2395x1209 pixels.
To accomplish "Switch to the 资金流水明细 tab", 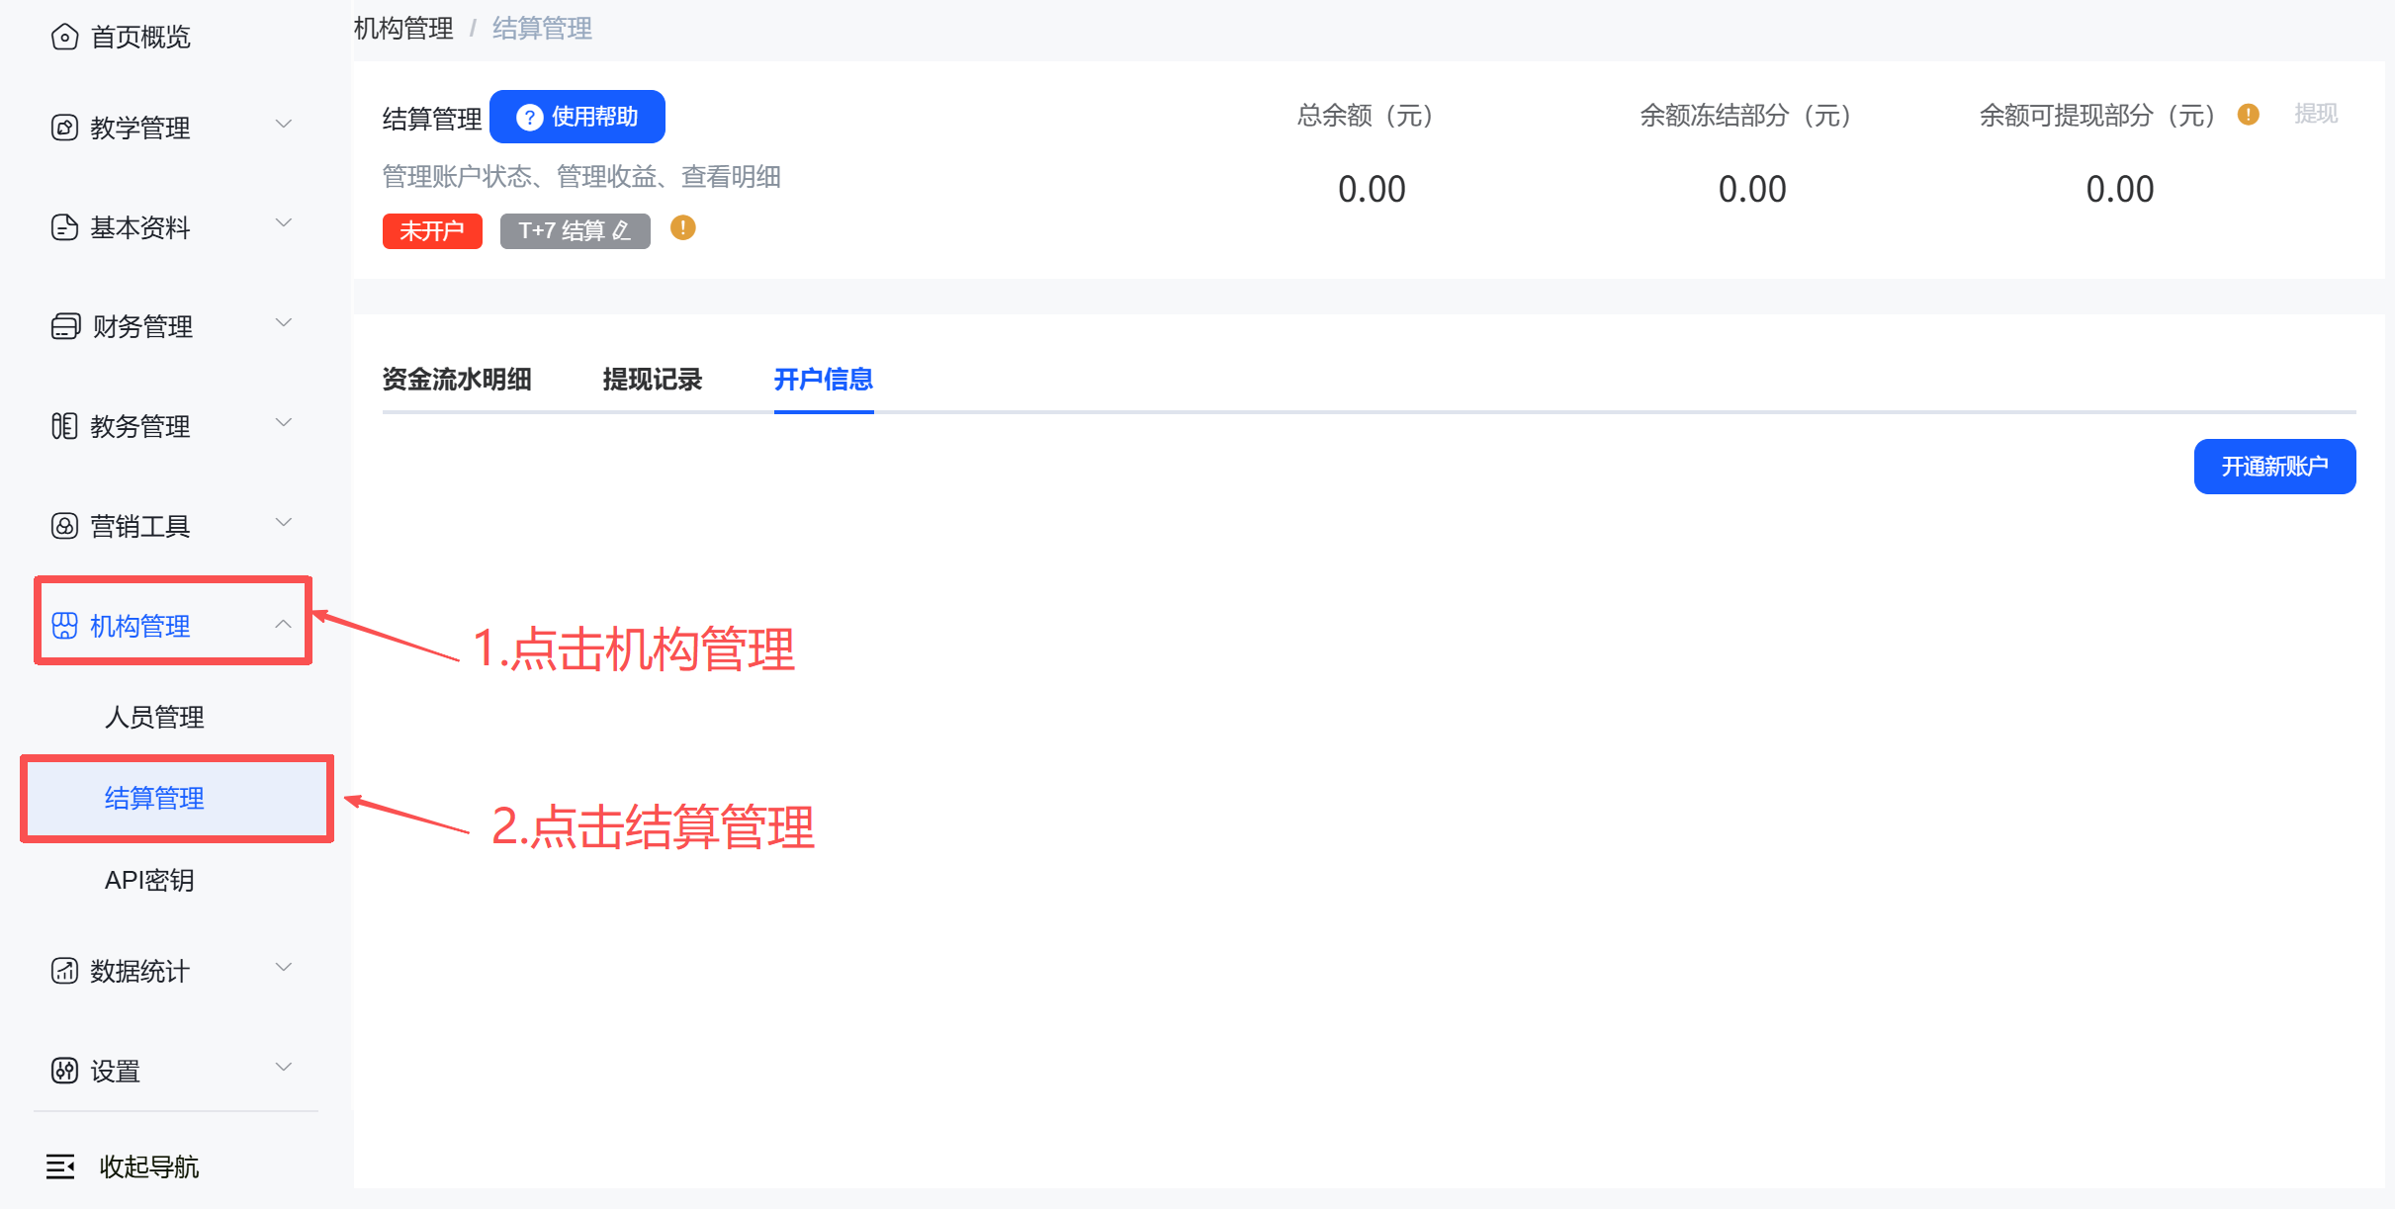I will (x=457, y=380).
